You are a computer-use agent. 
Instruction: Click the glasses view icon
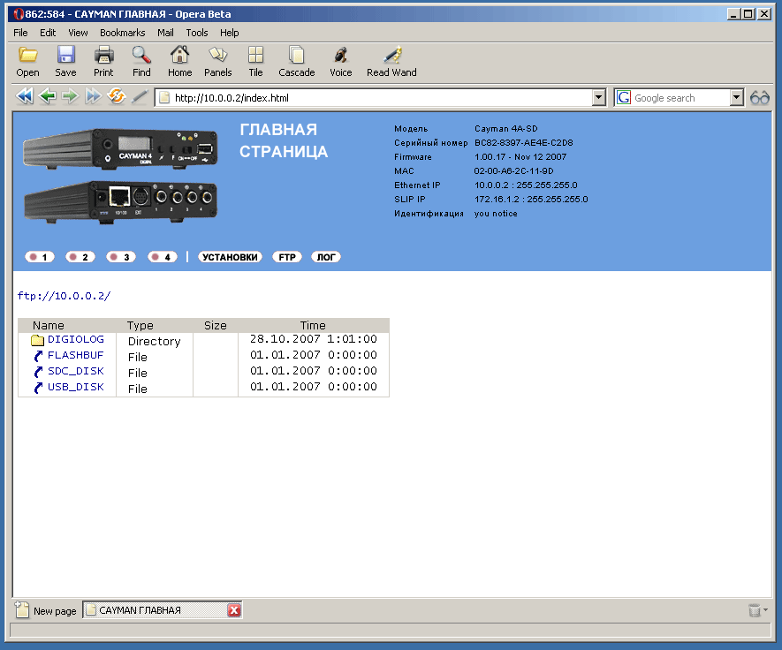point(760,98)
